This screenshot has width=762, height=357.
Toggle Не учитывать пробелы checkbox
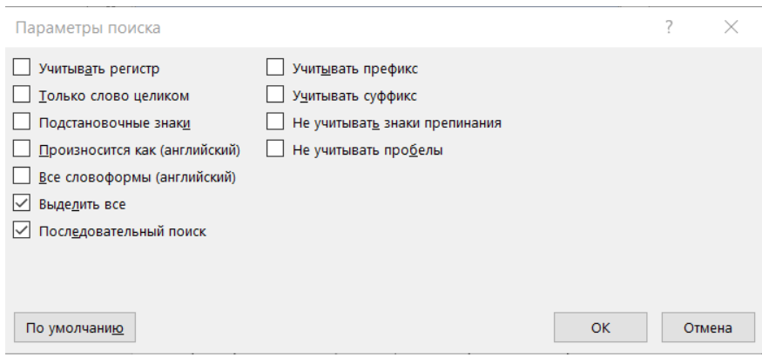click(x=275, y=149)
